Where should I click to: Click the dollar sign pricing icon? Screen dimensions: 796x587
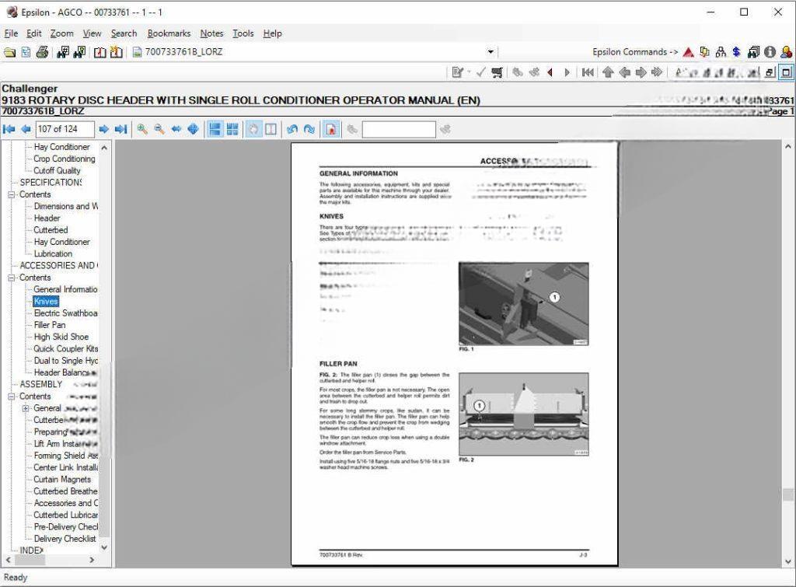coord(736,52)
